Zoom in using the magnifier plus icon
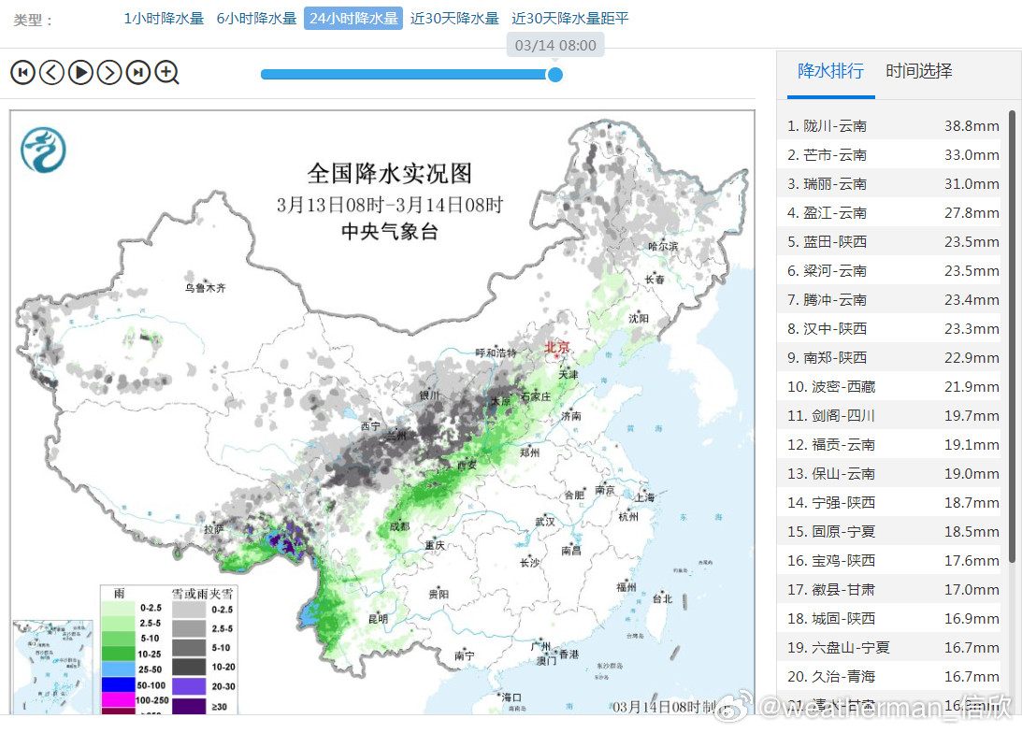 pyautogui.click(x=167, y=72)
